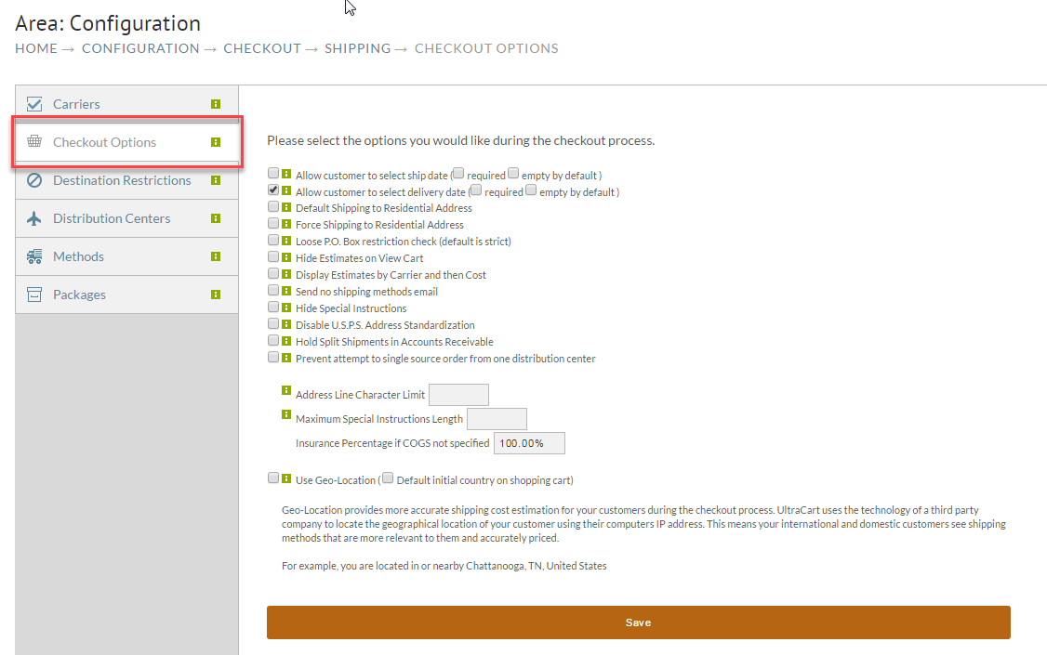Toggle Hide Estimates on View Cart checkbox
The image size is (1047, 655).
click(x=273, y=256)
